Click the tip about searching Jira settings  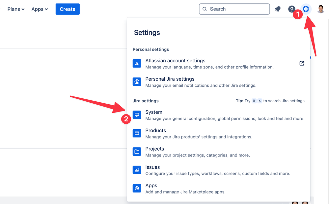pos(270,101)
